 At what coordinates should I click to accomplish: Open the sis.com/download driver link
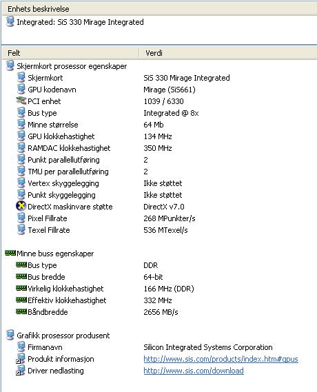194,371
